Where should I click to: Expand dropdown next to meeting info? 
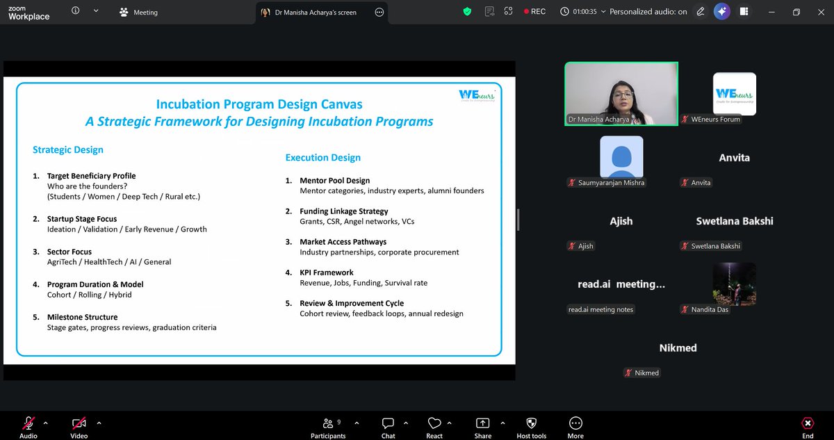tap(95, 11)
